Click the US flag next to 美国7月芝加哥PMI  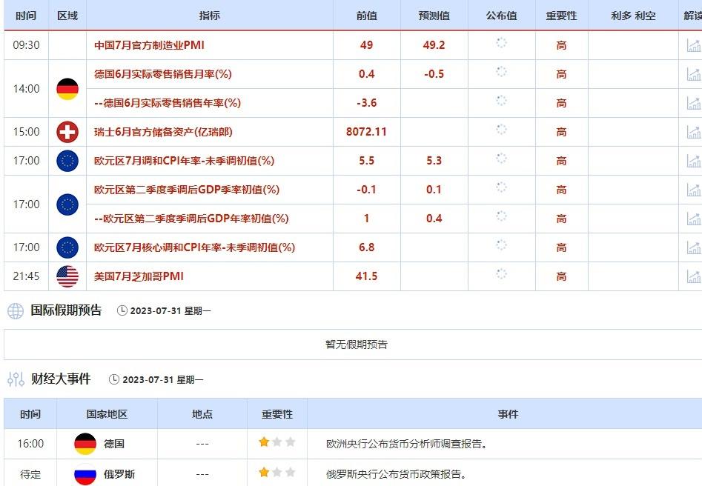(x=67, y=276)
